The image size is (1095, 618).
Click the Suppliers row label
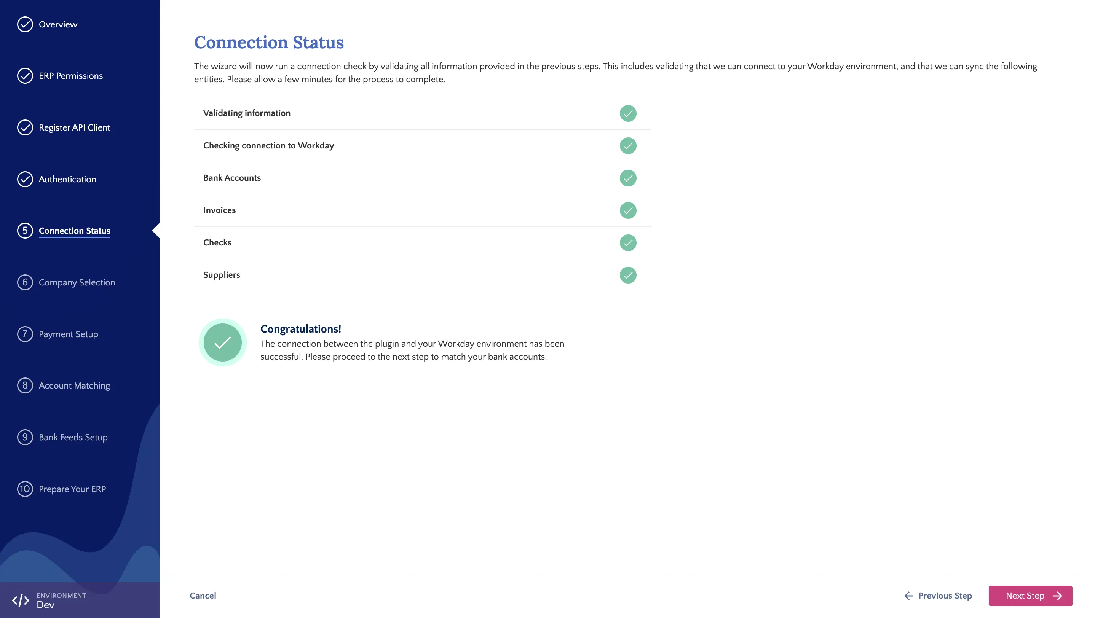tap(222, 275)
